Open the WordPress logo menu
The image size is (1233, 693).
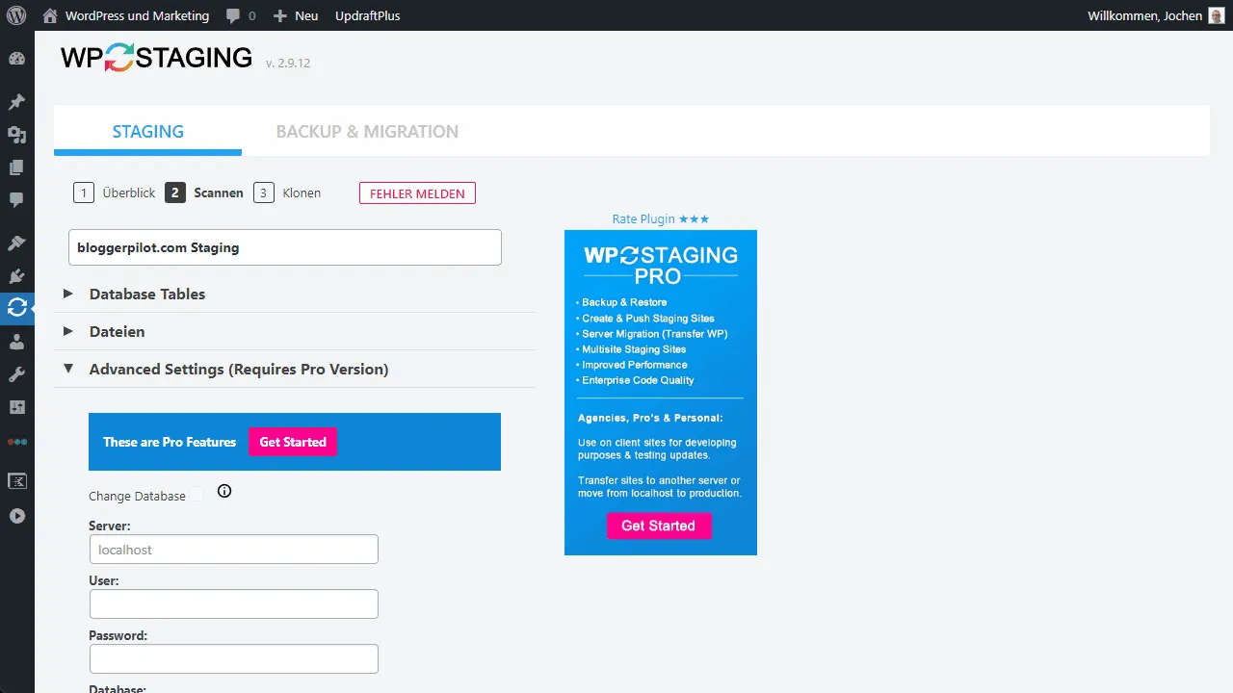point(16,15)
